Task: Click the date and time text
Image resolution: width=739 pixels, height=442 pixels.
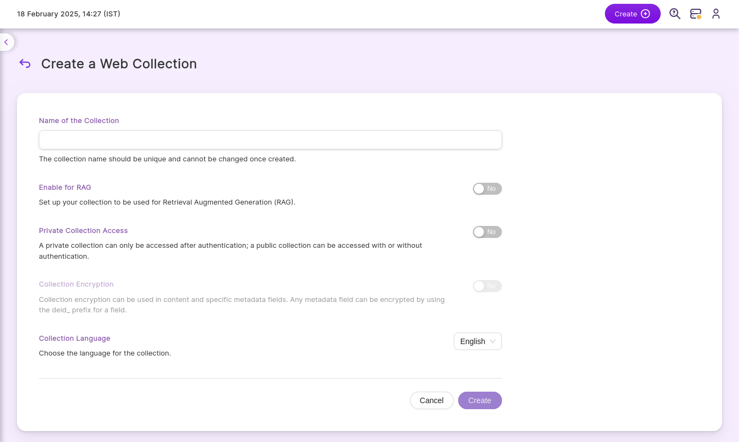Action: pyautogui.click(x=68, y=14)
